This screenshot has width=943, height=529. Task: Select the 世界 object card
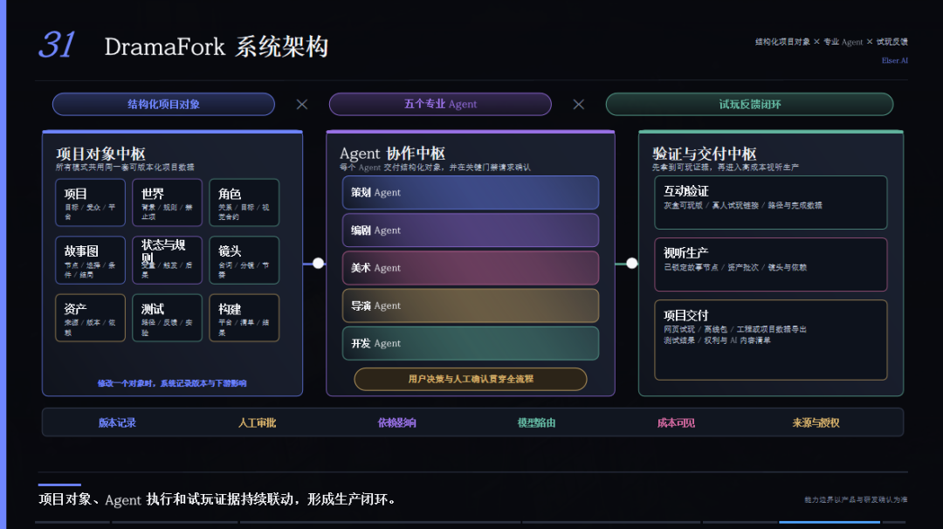[x=167, y=203]
